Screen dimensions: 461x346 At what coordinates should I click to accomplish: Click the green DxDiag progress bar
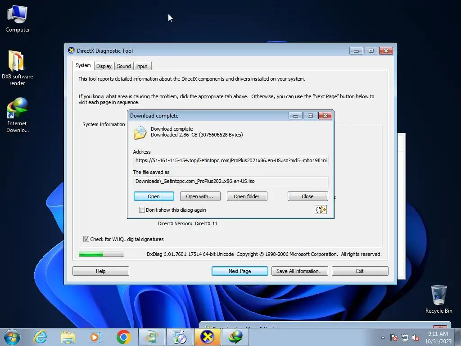click(101, 254)
